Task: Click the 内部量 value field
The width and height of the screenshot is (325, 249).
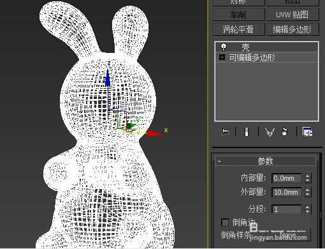Action: pyautogui.click(x=286, y=178)
